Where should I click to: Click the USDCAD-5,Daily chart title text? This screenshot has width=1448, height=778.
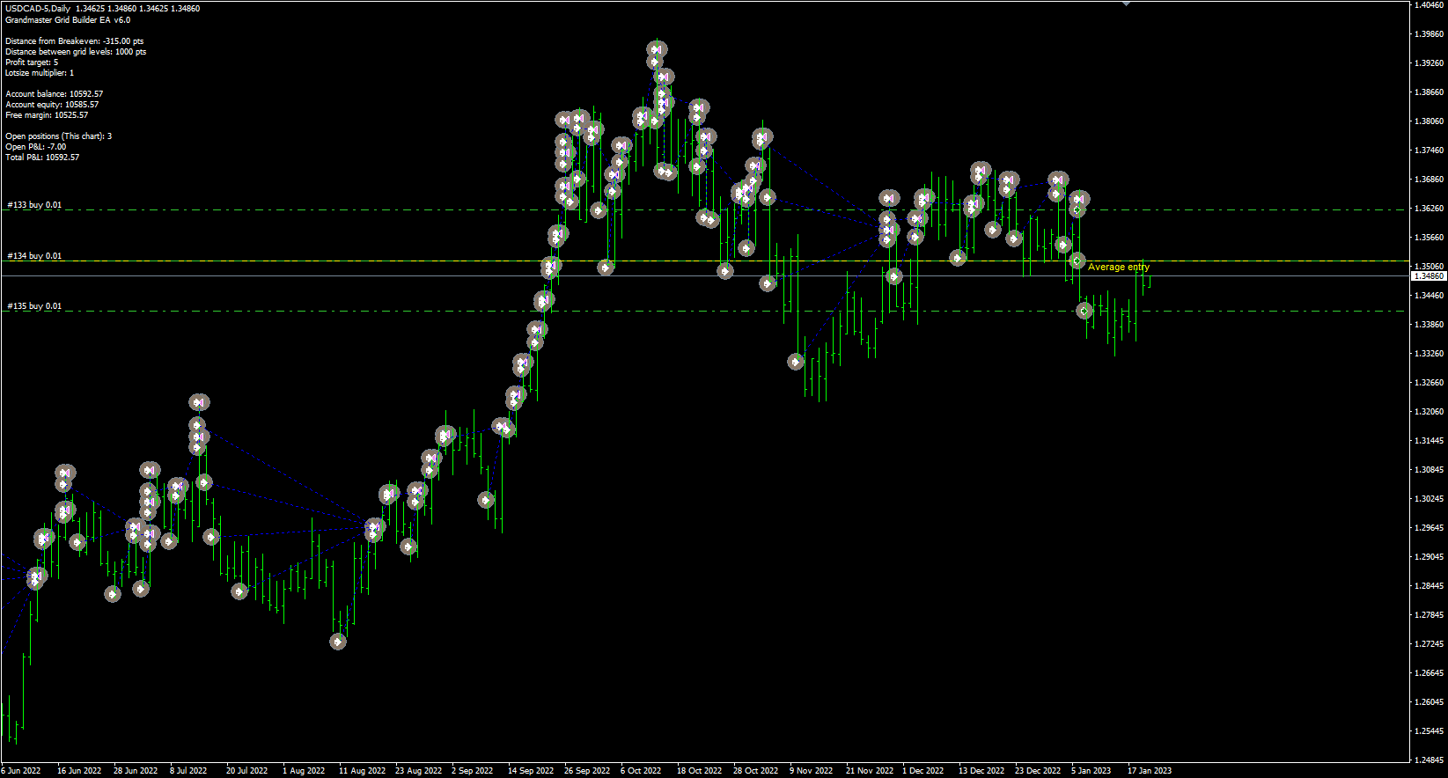[x=38, y=9]
